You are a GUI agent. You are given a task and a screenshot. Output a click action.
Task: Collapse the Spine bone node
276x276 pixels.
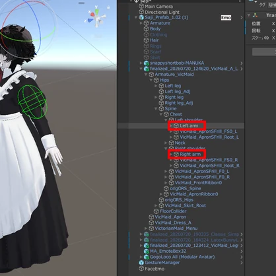(x=156, y=109)
